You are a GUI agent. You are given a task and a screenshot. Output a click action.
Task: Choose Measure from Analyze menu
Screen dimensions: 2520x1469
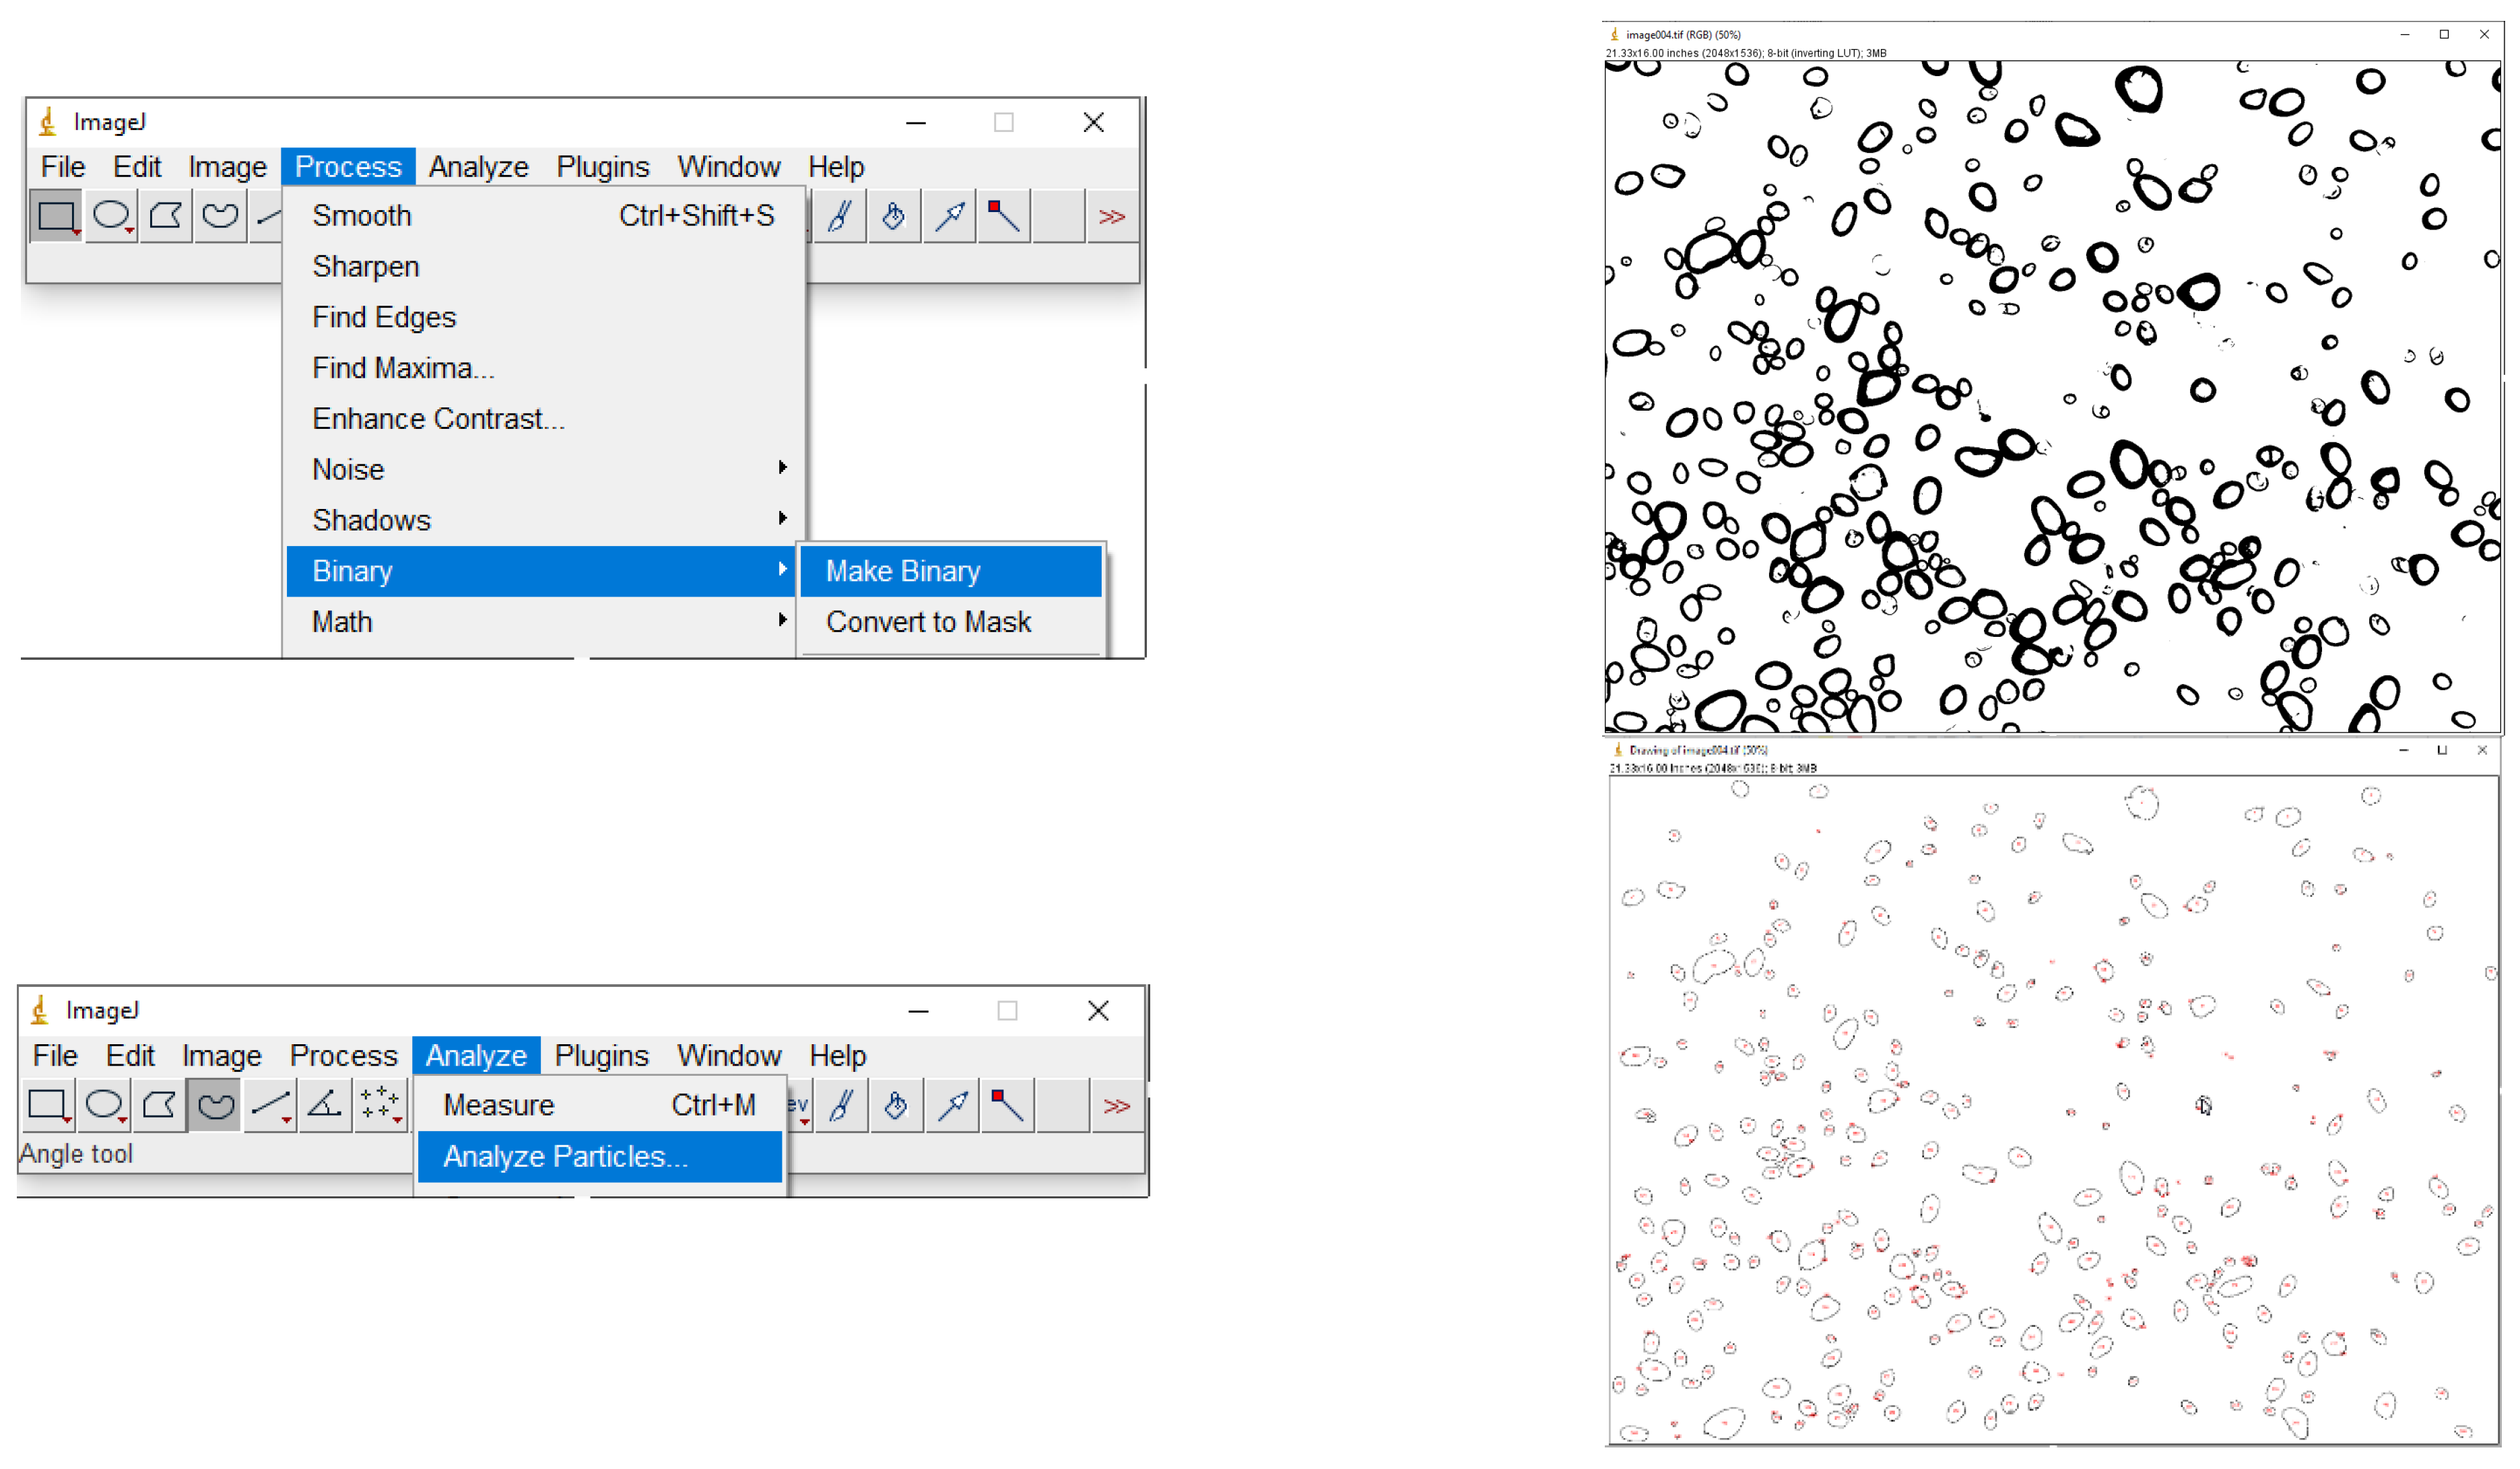(x=599, y=1105)
